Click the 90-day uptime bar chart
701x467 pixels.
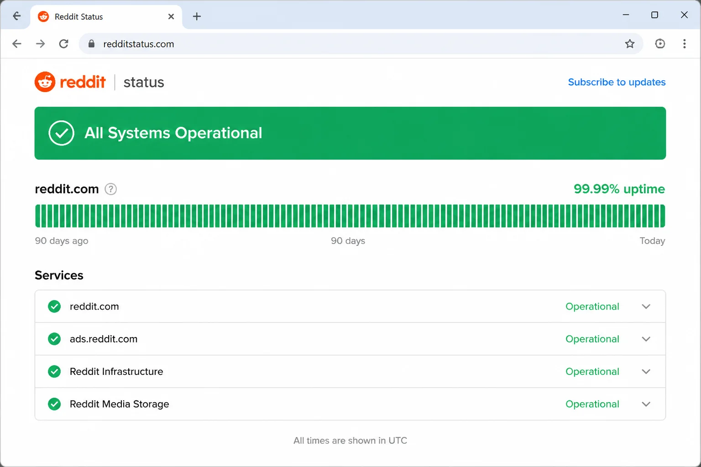350,216
